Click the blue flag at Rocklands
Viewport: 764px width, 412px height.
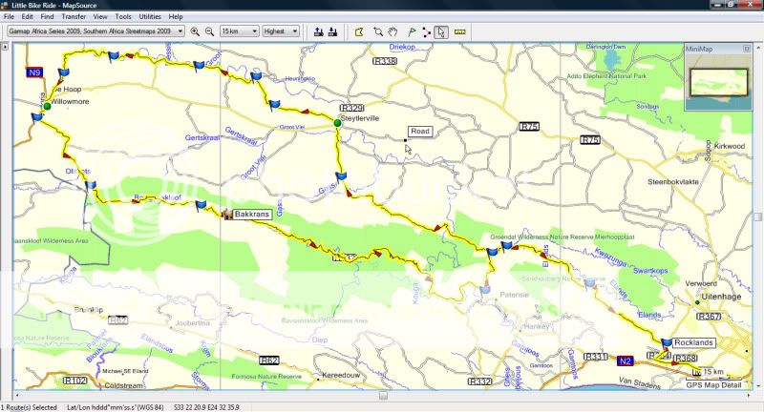(x=666, y=342)
